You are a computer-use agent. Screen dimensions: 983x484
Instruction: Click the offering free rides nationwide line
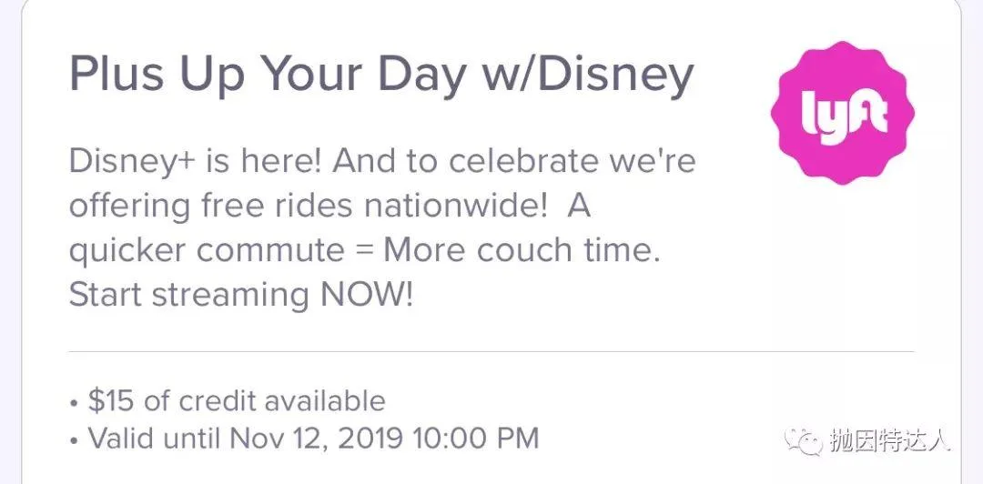point(329,207)
